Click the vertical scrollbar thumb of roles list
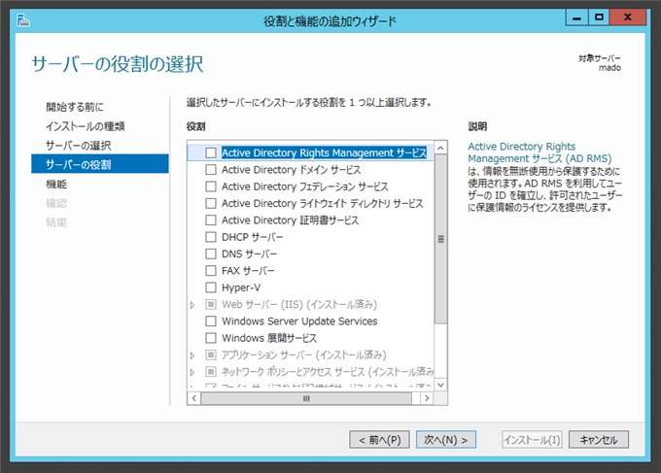Image resolution: width=661 pixels, height=473 pixels. click(440, 239)
